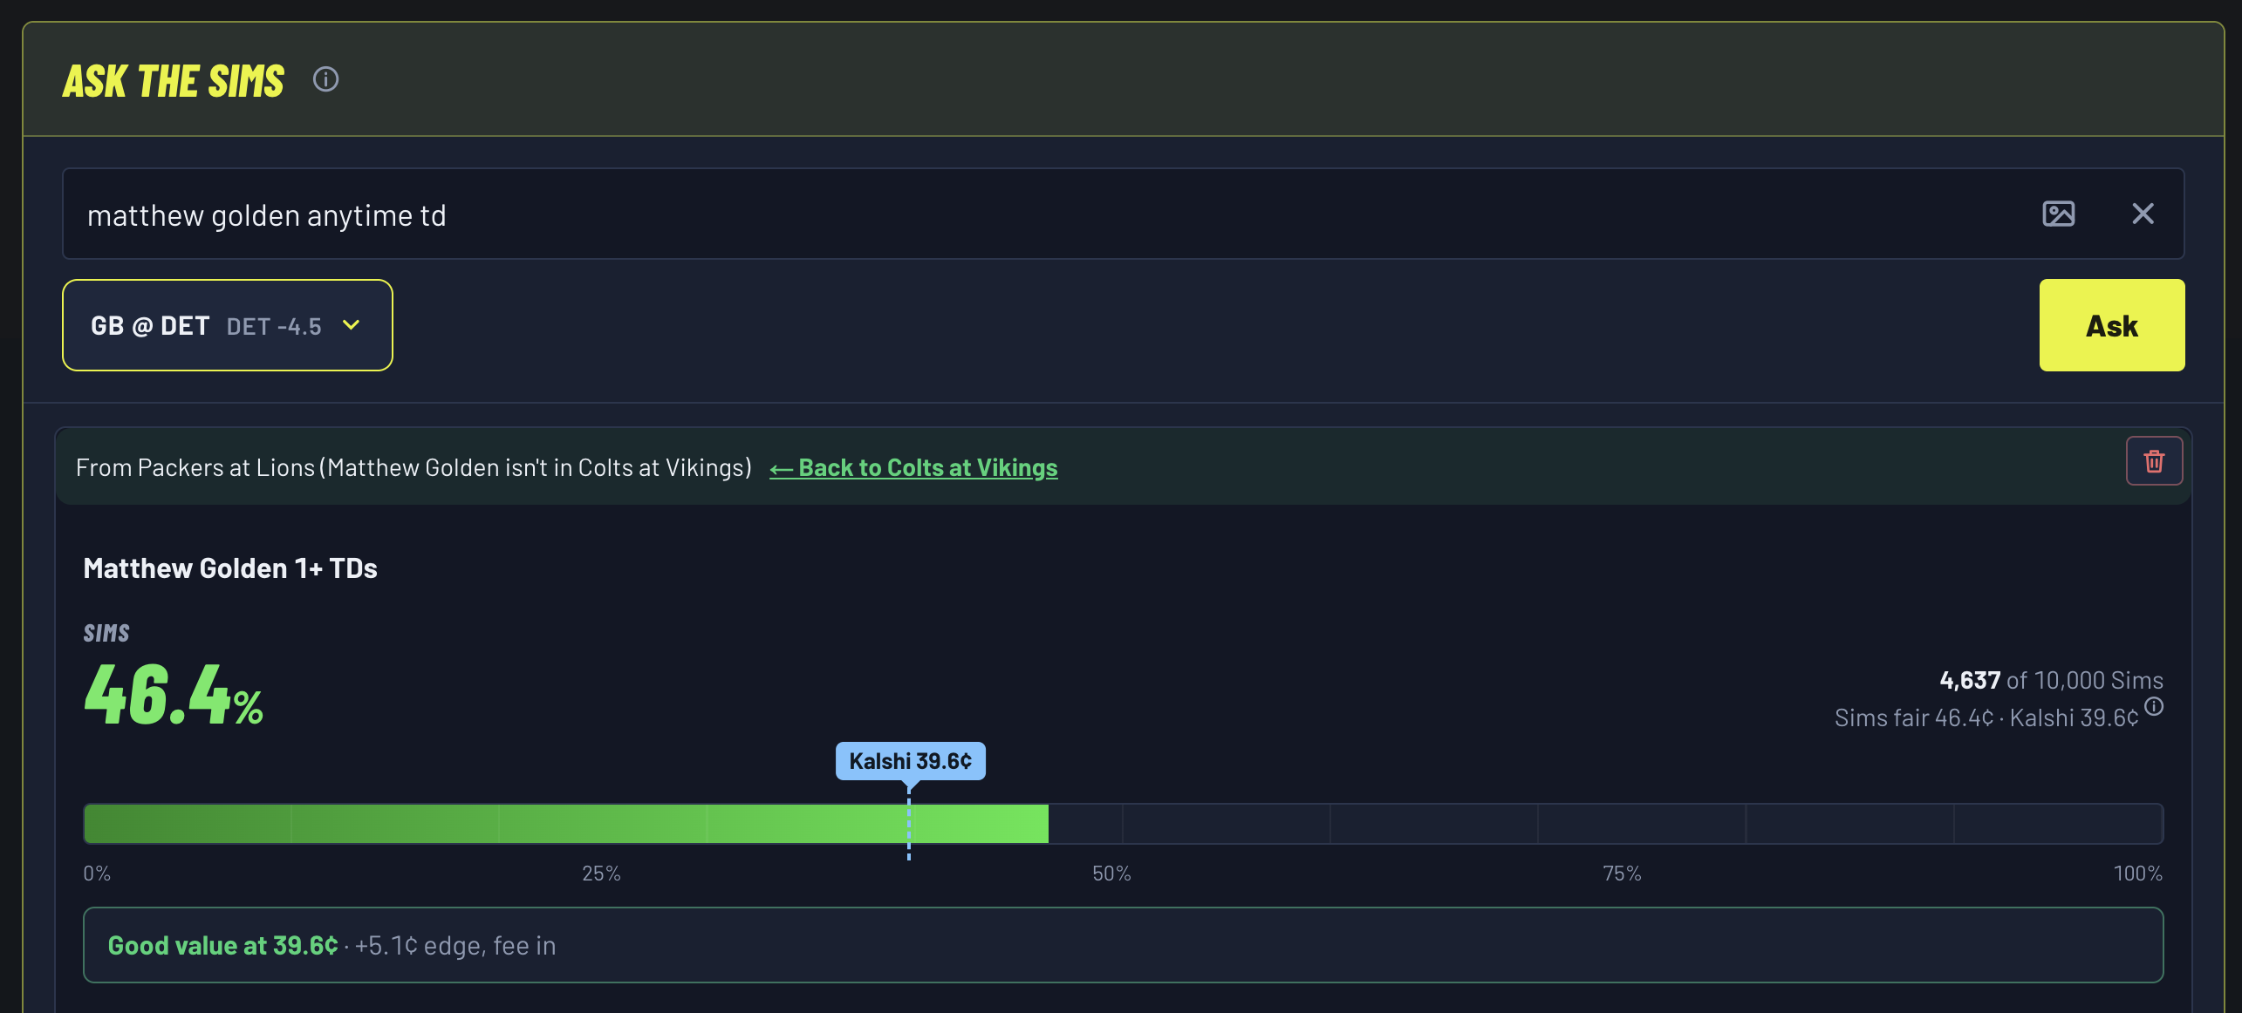Open info icon next to Kalshi 39.6¢

(2154, 706)
